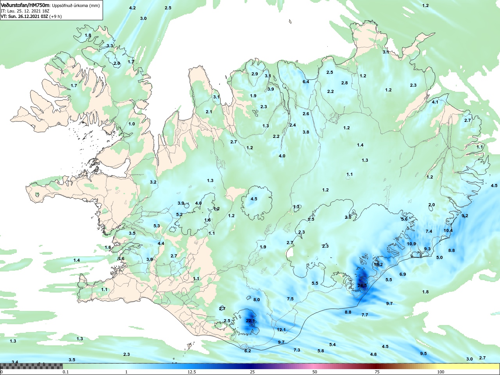Click the 12.1 value on the south coast

(281, 330)
